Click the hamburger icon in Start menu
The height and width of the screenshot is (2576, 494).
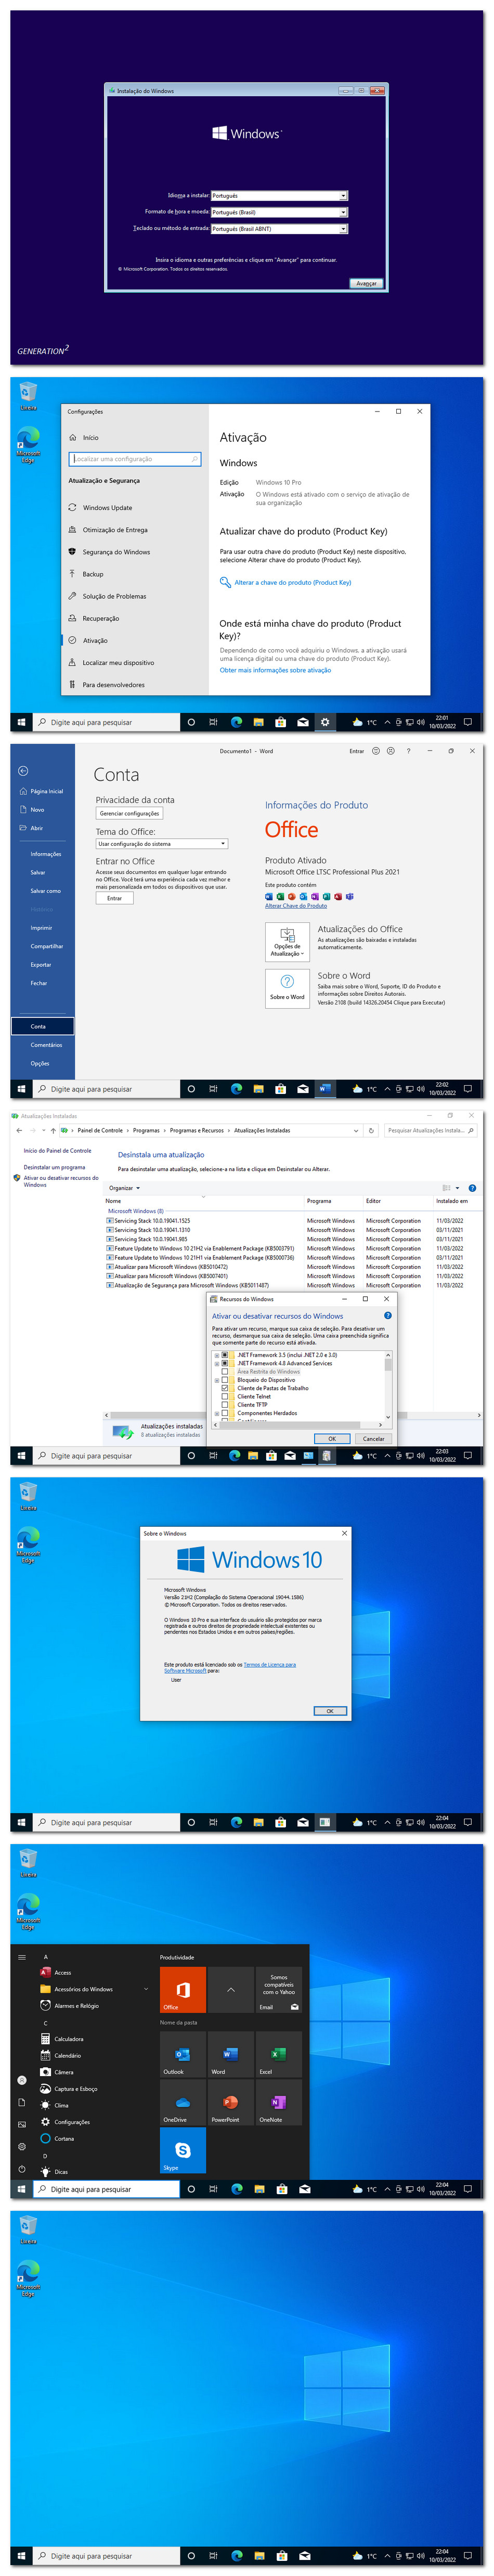(22, 1957)
